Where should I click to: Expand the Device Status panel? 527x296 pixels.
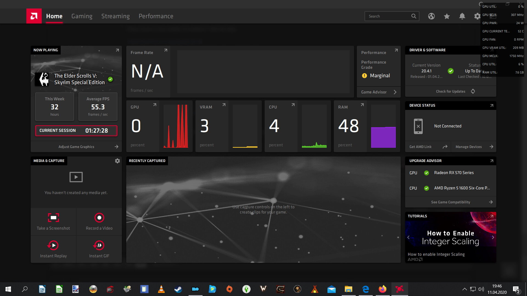tap(492, 106)
